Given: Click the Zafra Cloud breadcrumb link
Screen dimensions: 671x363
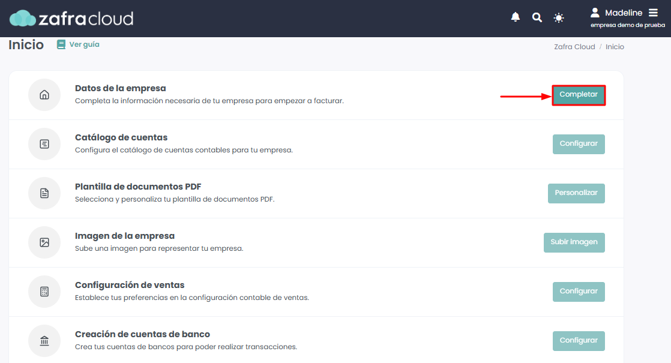Looking at the screenshot, I should pyautogui.click(x=574, y=47).
